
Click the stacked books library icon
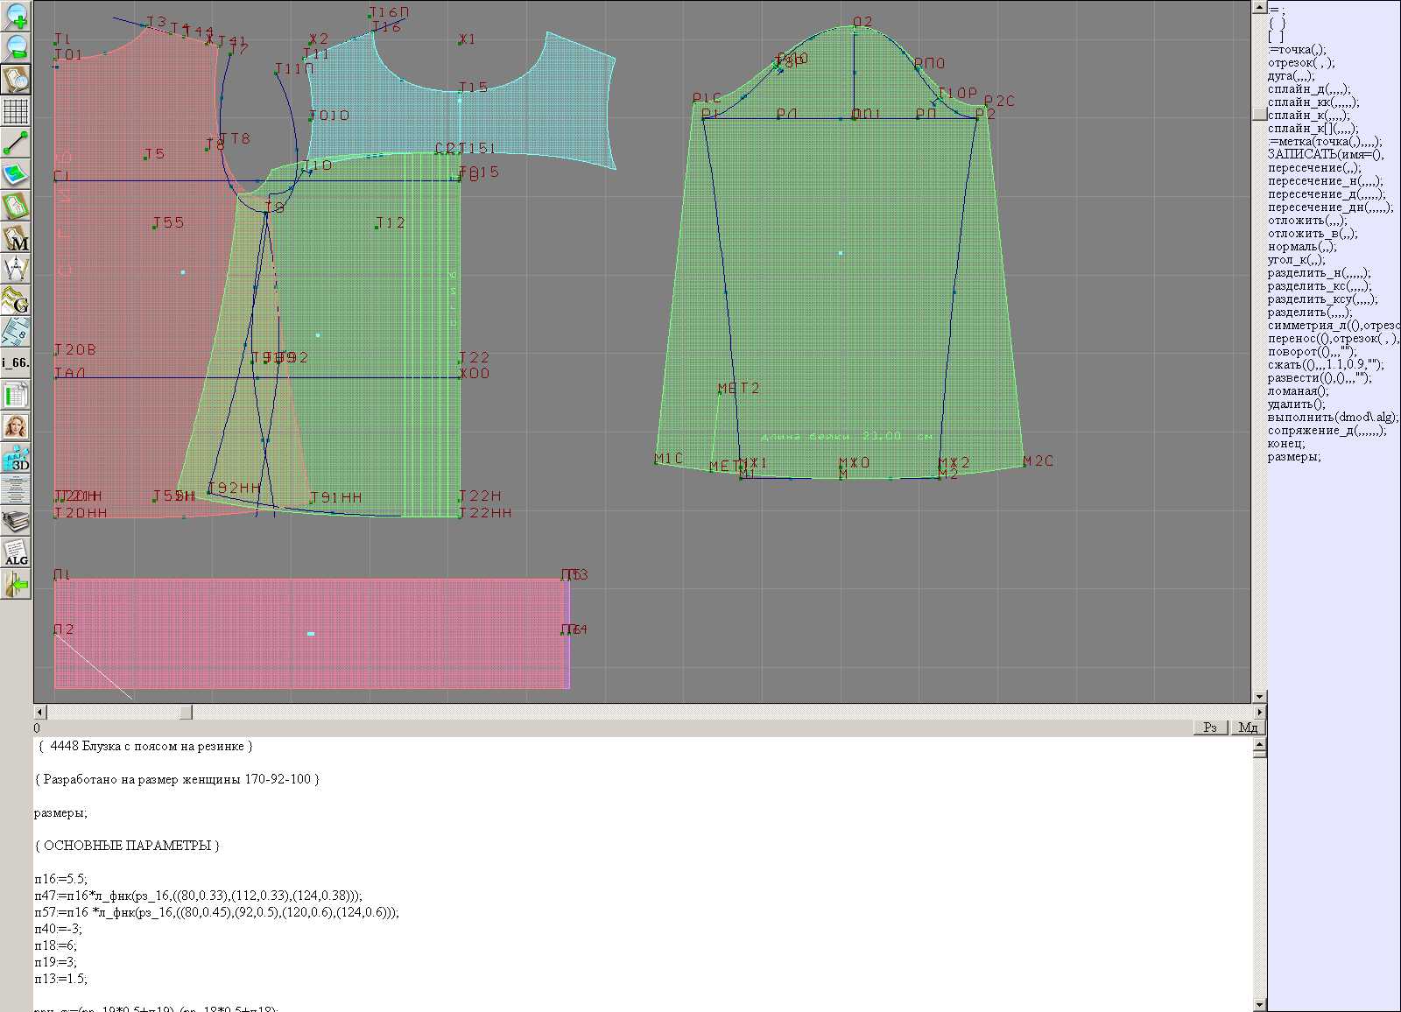tap(16, 522)
